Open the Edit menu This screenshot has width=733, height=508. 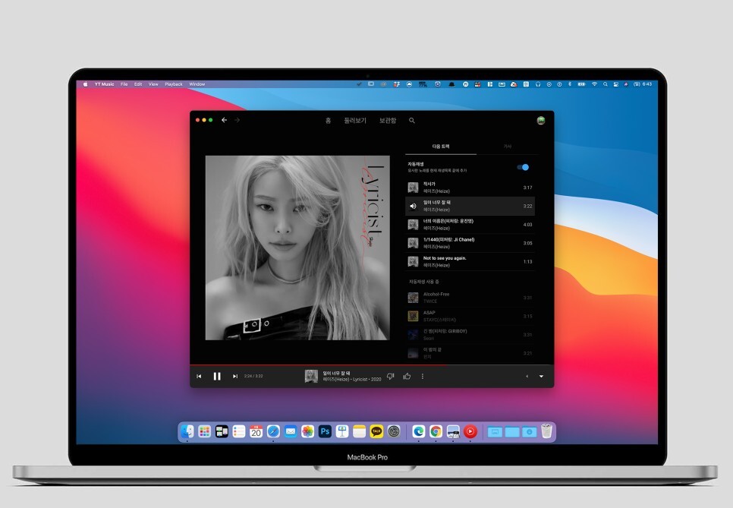(138, 84)
